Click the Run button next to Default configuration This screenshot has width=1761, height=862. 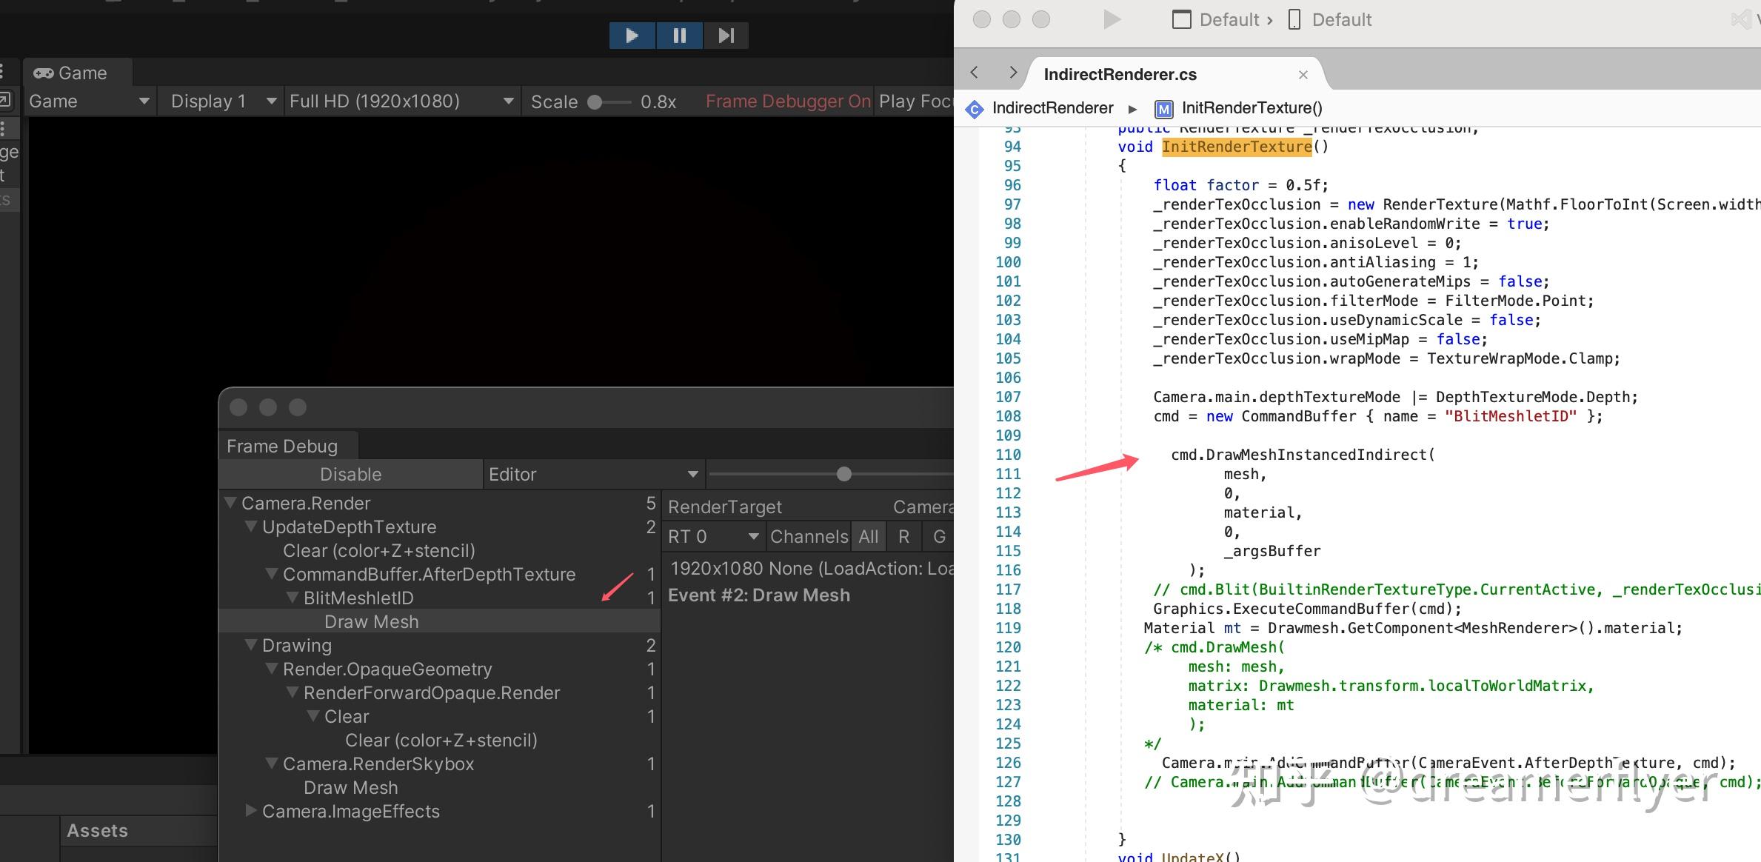1111,19
